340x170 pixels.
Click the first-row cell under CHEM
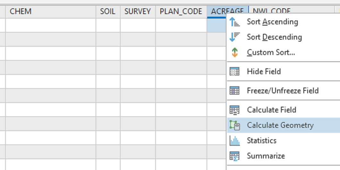pyautogui.click(x=50, y=25)
